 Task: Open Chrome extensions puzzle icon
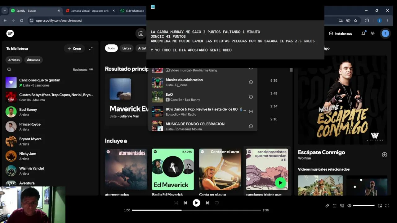coord(367,20)
